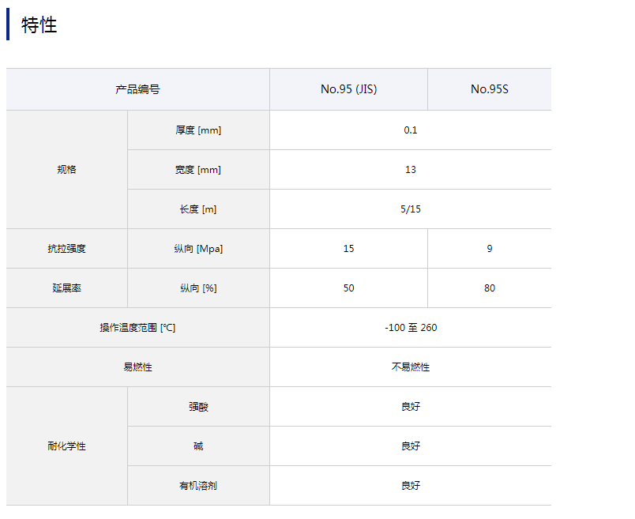Select the 纵向 [Mpa] cell

coord(198,249)
